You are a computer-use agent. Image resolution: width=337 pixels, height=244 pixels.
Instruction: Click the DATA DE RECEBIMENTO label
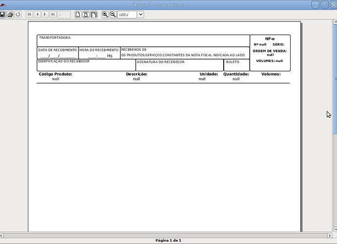click(57, 50)
